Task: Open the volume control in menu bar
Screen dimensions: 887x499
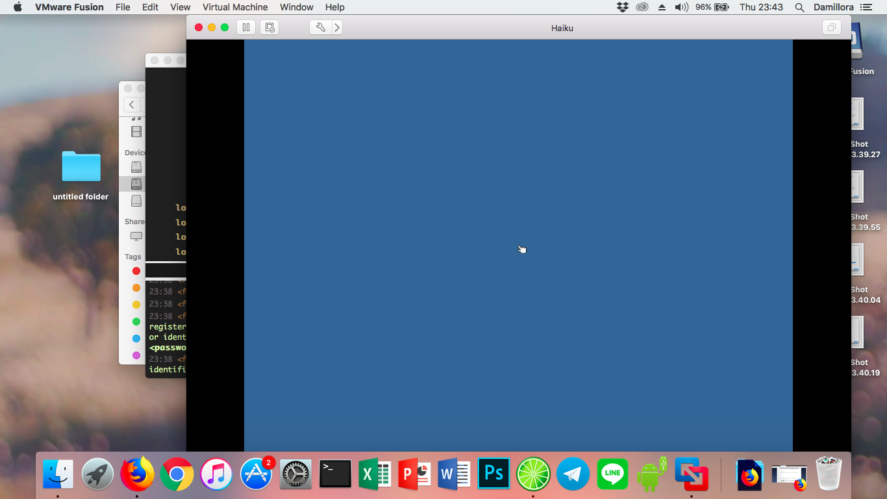Action: click(x=681, y=7)
